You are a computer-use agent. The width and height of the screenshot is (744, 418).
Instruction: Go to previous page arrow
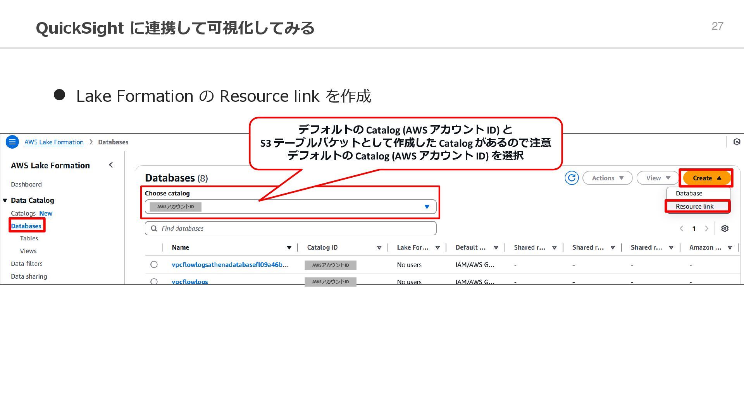pos(682,228)
